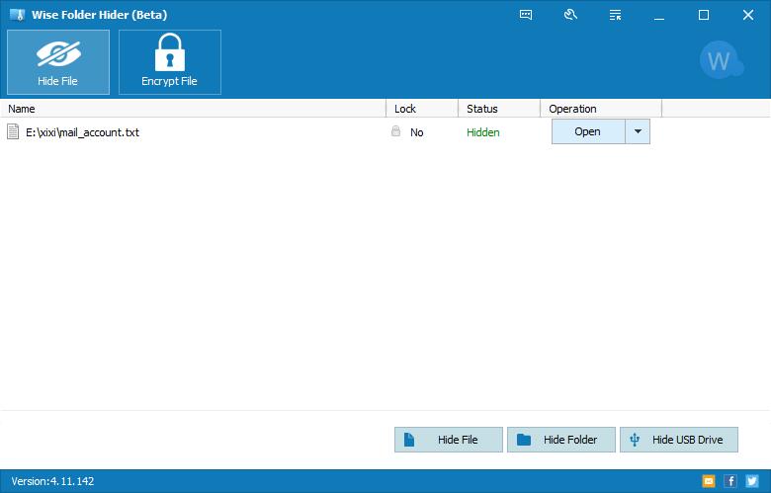Click the Wise Folder Hider app icon
This screenshot has height=493, width=771.
click(17, 15)
